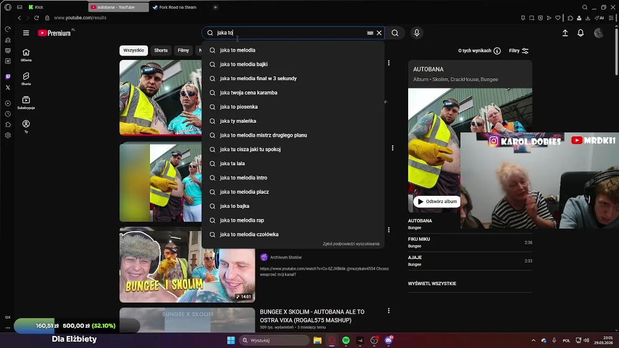
Task: Open the virtual keyboard icon in search box
Action: tap(370, 33)
